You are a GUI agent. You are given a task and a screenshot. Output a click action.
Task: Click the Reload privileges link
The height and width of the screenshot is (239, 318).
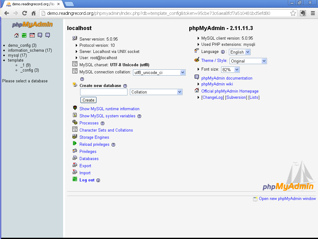pyautogui.click(x=95, y=145)
